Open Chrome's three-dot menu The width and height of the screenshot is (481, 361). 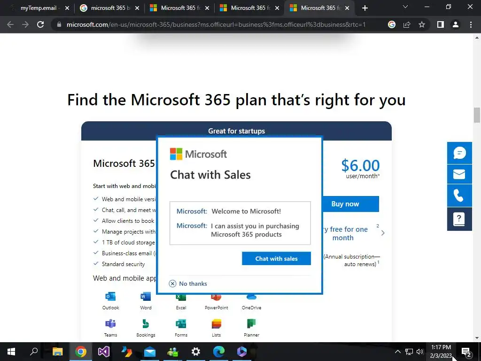(x=471, y=24)
